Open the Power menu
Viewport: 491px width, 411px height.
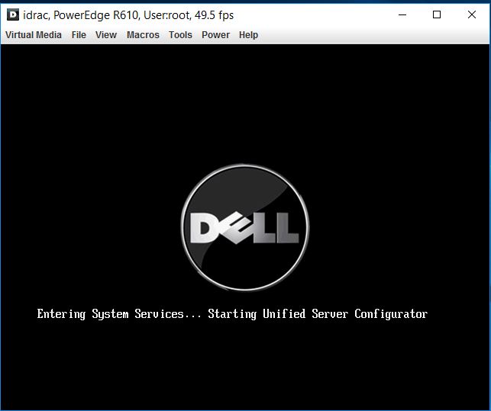point(215,35)
